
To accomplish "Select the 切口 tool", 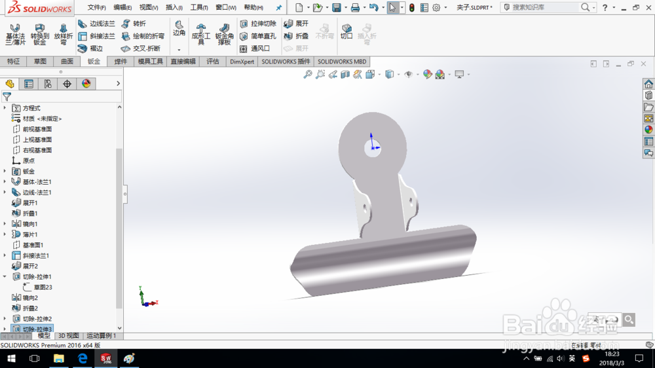I will click(x=346, y=31).
